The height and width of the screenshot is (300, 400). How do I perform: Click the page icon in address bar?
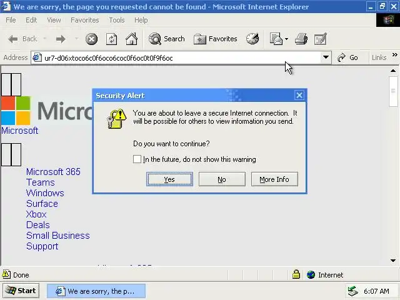click(37, 57)
